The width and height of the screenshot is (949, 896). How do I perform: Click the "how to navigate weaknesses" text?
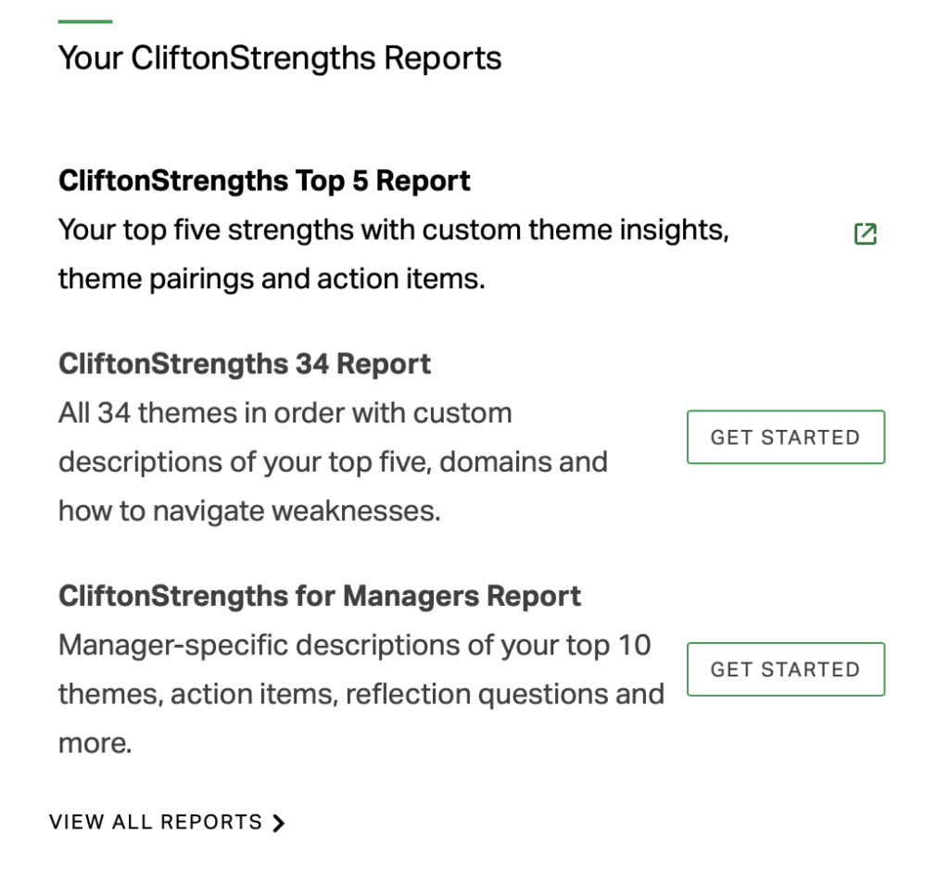click(249, 511)
